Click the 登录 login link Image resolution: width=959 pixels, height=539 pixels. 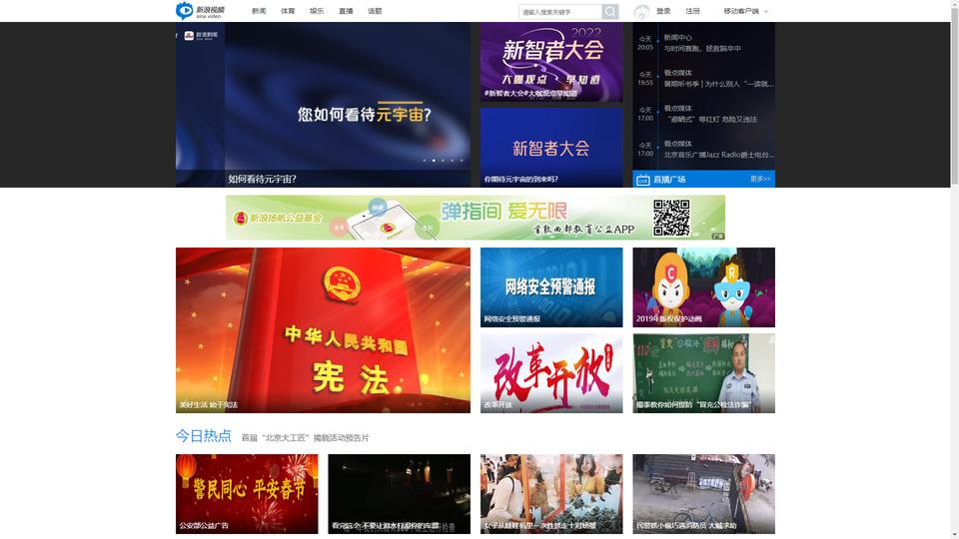click(x=663, y=11)
